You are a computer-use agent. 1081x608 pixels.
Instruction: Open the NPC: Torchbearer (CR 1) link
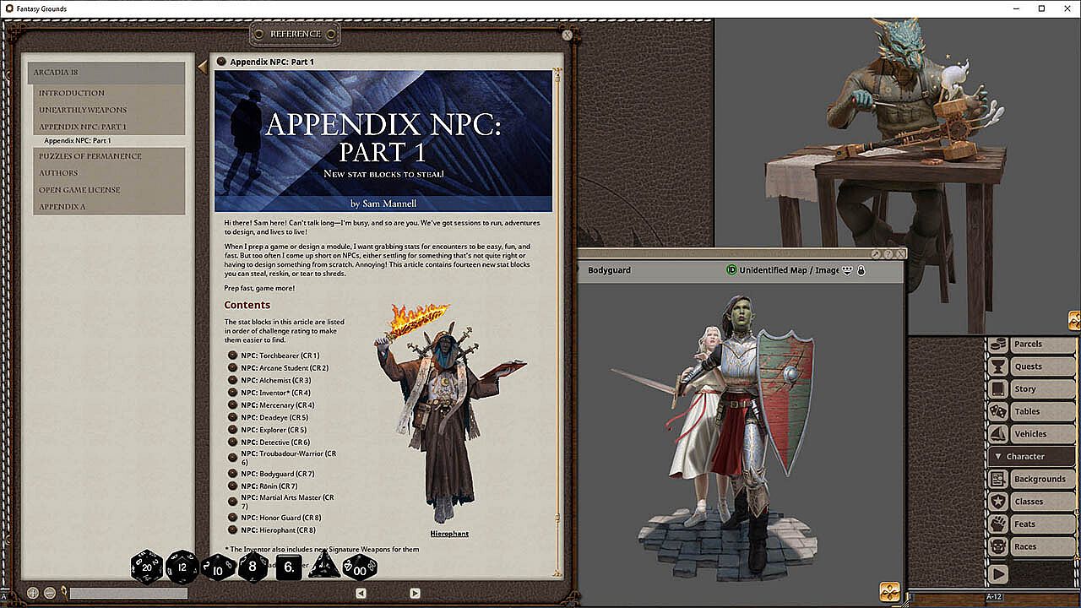[280, 356]
